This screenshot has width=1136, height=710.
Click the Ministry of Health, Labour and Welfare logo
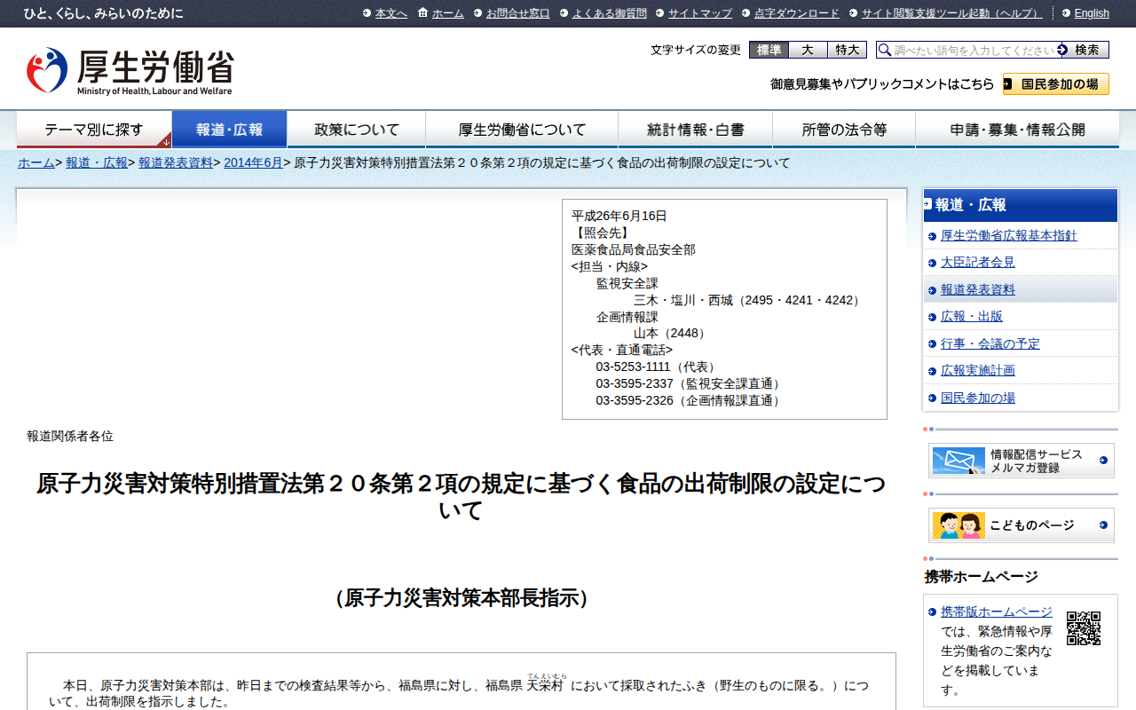click(130, 71)
